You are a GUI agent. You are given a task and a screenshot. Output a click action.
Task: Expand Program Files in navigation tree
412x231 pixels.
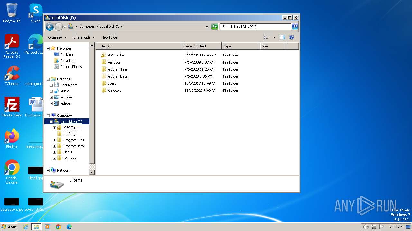[x=54, y=140]
